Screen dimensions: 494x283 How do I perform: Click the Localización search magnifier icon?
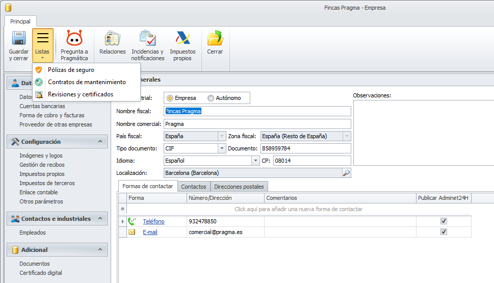(x=346, y=173)
